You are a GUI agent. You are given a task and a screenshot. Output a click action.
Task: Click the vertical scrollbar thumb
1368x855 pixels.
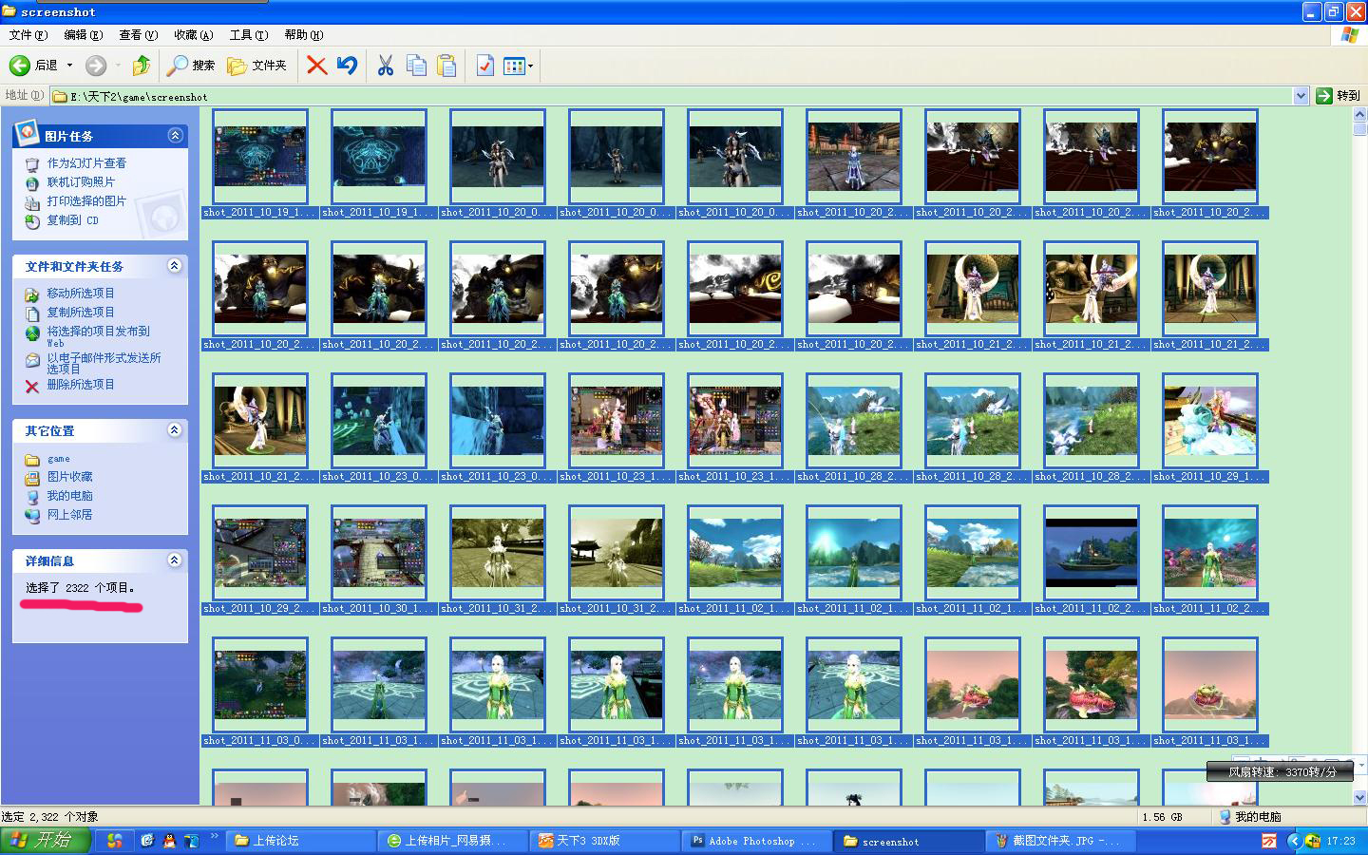click(x=1359, y=129)
